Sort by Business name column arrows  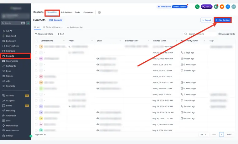point(148,41)
